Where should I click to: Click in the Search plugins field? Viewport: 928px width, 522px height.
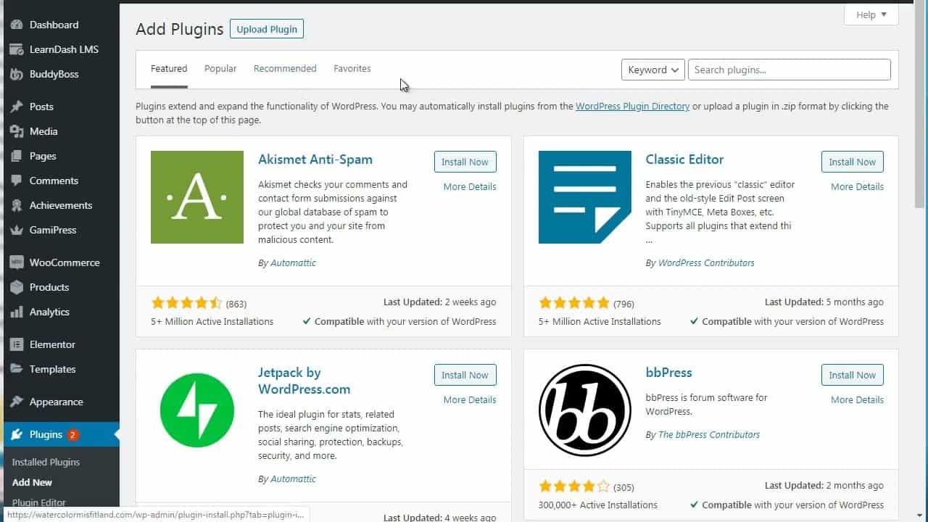point(790,70)
